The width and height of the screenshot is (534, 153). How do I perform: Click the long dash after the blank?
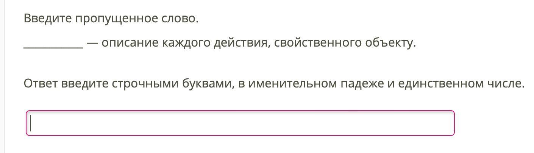(x=92, y=43)
